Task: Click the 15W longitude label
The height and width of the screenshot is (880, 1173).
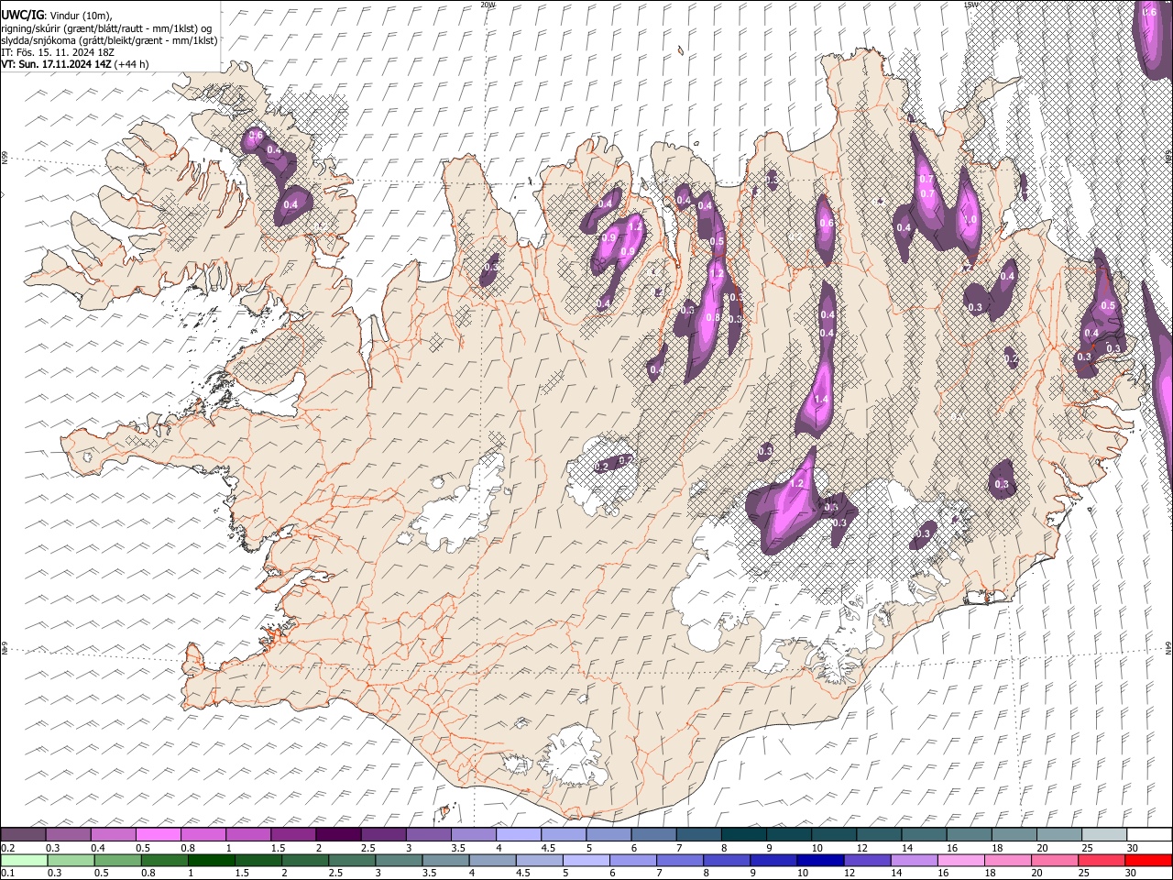Action: pos(970,5)
